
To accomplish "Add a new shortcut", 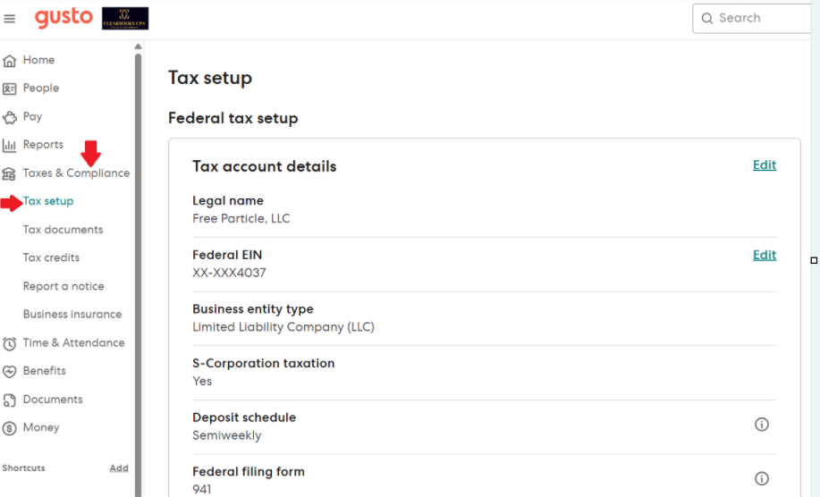I will pyautogui.click(x=119, y=468).
